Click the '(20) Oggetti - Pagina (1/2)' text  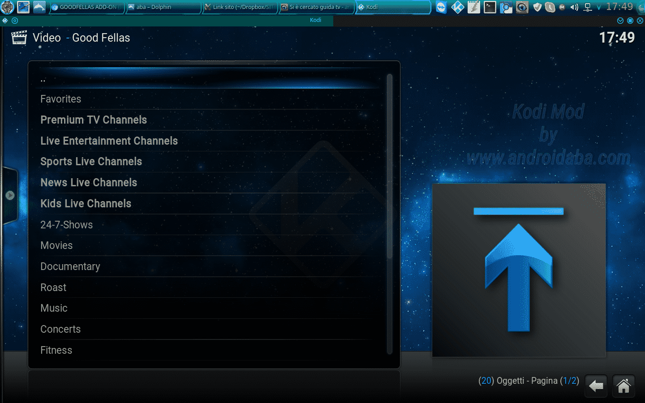coord(529,381)
